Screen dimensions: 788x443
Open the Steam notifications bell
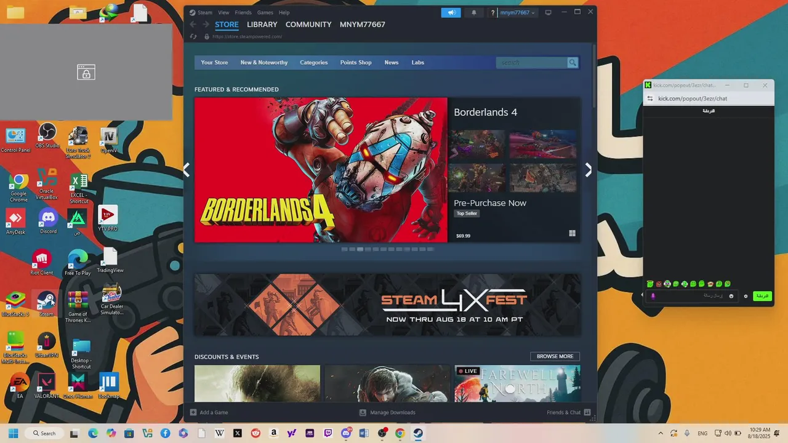pyautogui.click(x=474, y=12)
